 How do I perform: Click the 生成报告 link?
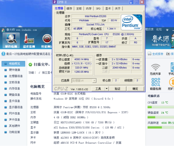coord(158,54)
